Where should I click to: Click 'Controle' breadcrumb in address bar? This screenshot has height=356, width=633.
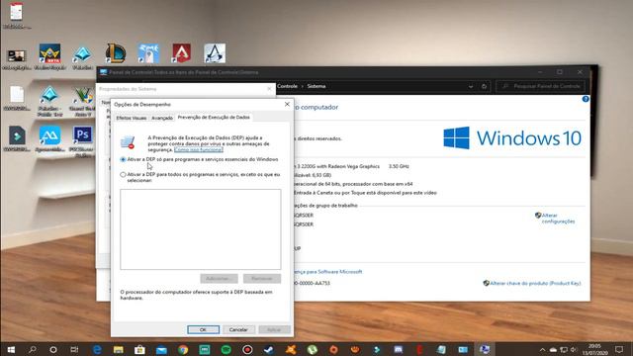point(288,86)
